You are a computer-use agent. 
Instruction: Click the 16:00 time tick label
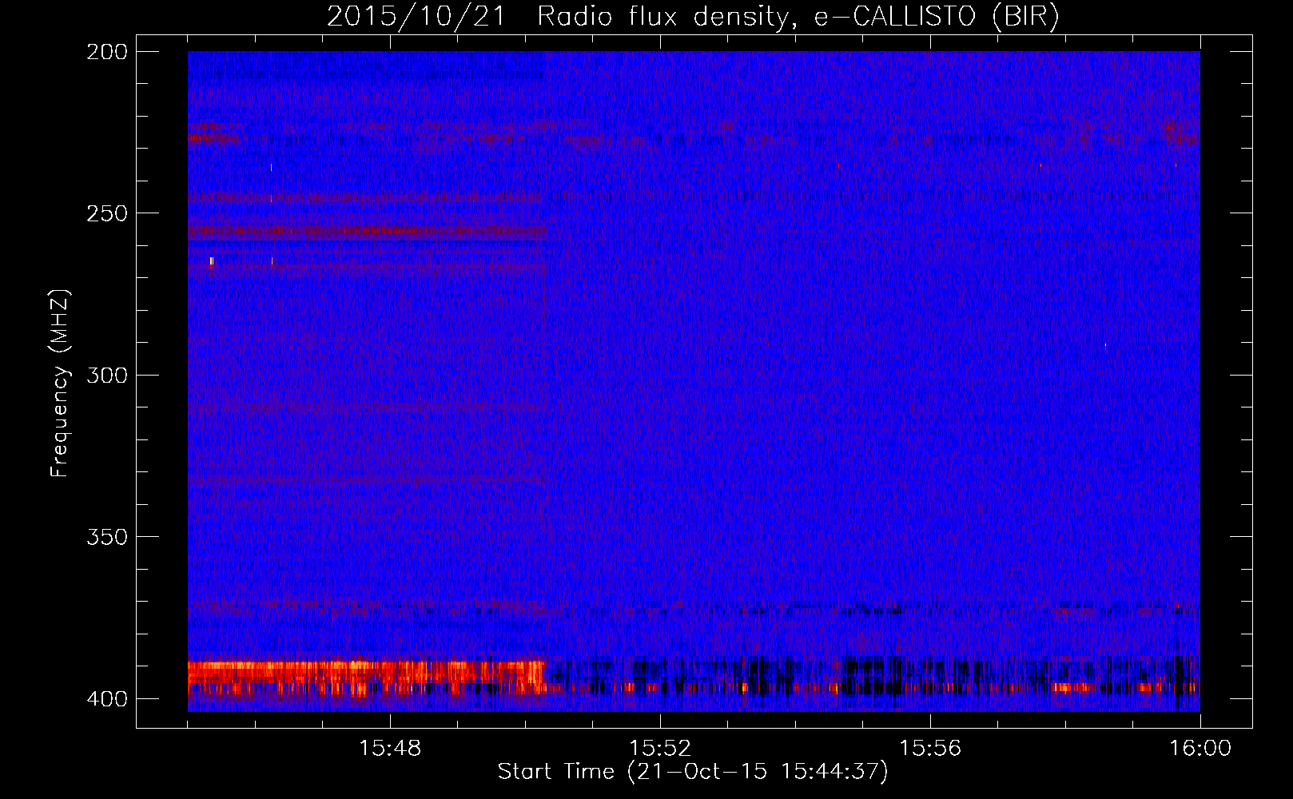pyautogui.click(x=1200, y=749)
